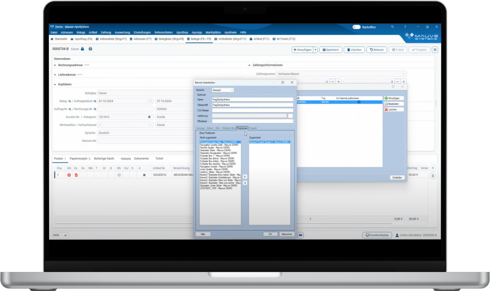Click the red X icon in item row
The image size is (490, 291).
[x=69, y=175]
